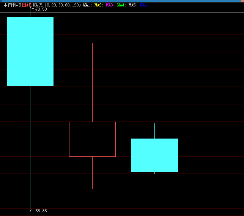Viewport: 244px width, 216px height.
Task: Click the 58.88 low price marker
Action: pyautogui.click(x=41, y=211)
